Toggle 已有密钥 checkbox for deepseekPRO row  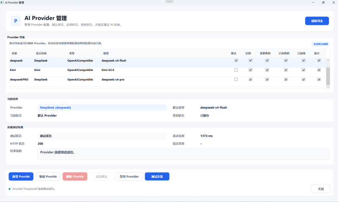(286, 79)
